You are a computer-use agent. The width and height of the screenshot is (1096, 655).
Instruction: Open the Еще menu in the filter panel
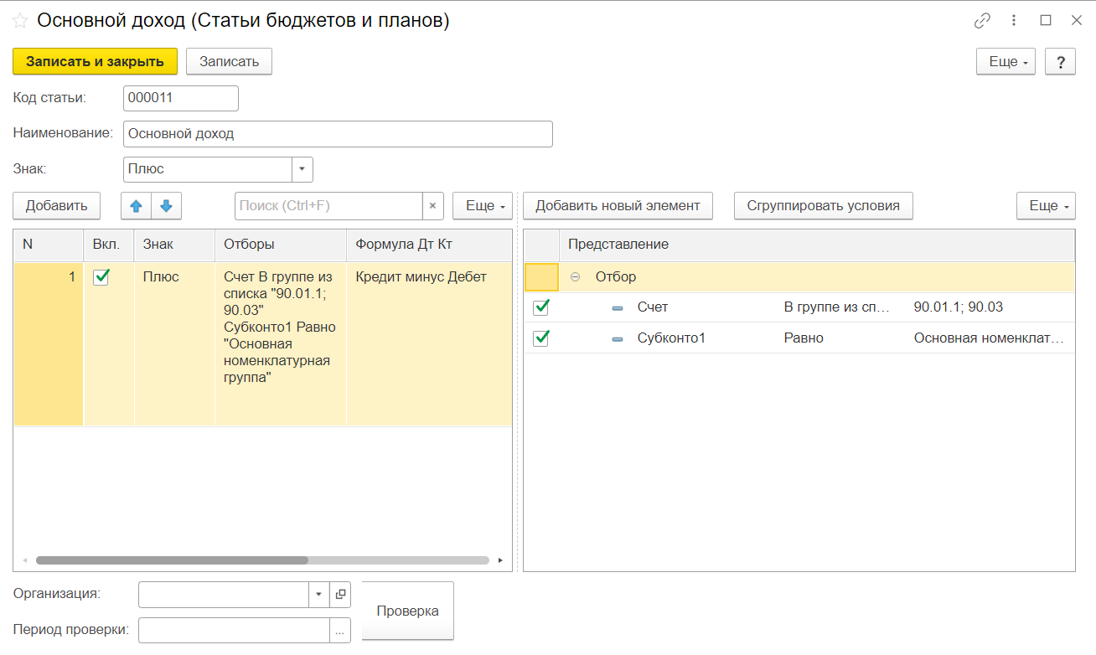(1046, 205)
